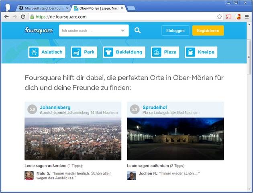Click the Kneipe beer mug icon
Viewport: 253px width, 193px height.
click(x=190, y=52)
